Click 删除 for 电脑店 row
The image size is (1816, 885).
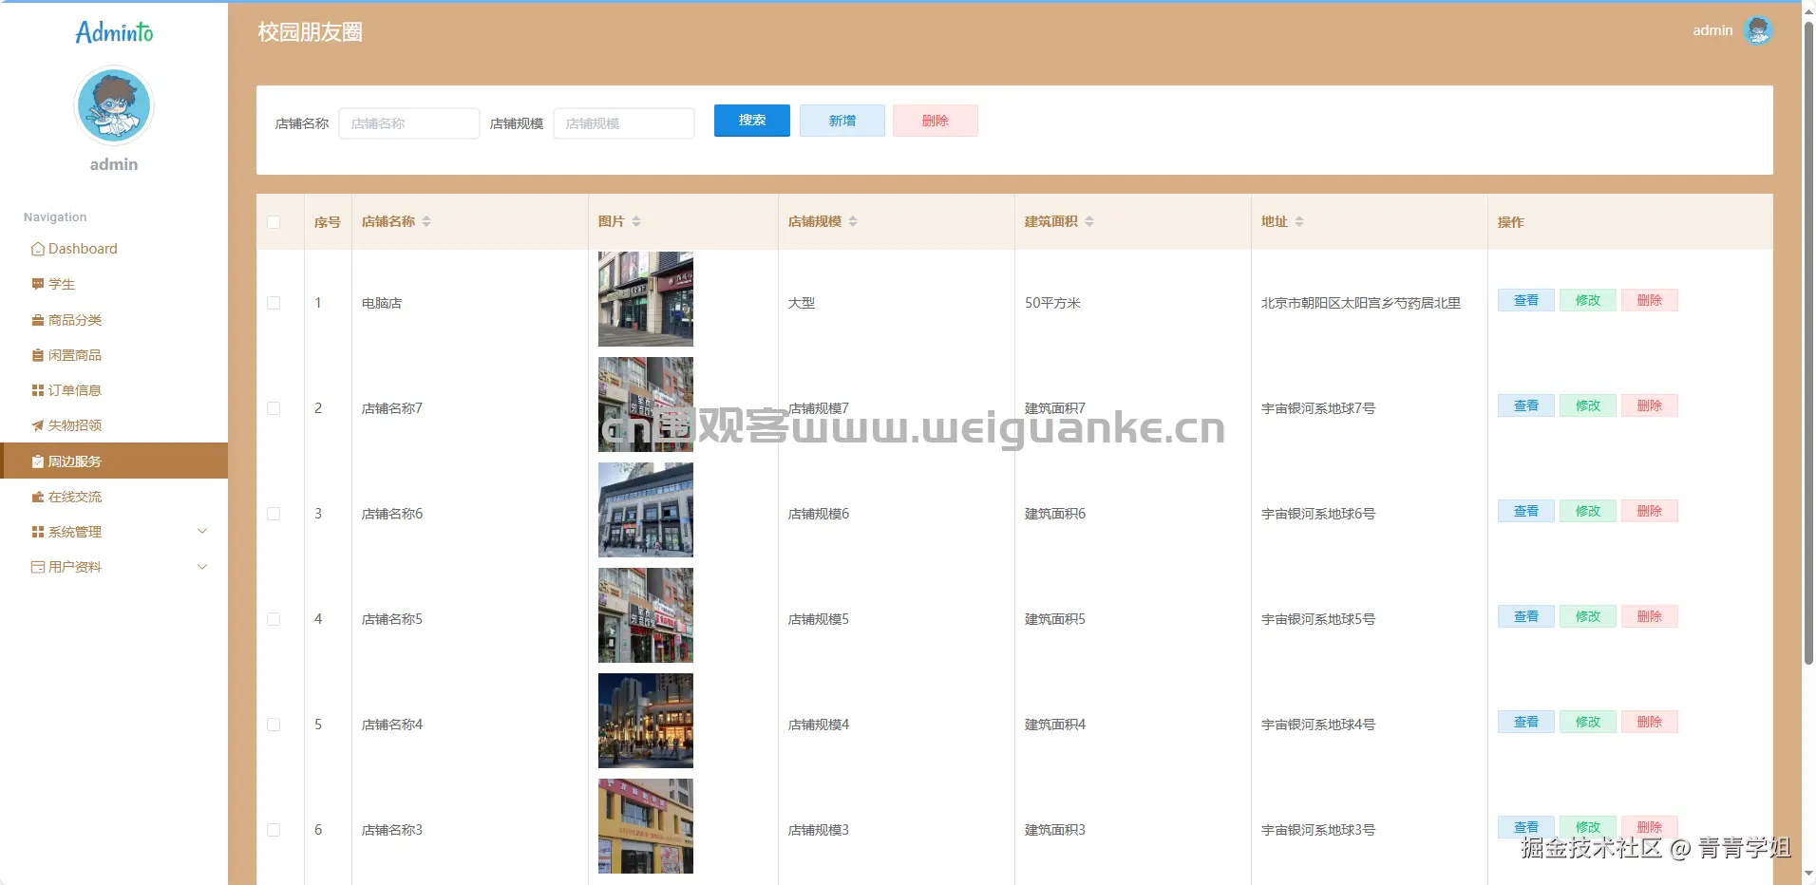(1650, 300)
